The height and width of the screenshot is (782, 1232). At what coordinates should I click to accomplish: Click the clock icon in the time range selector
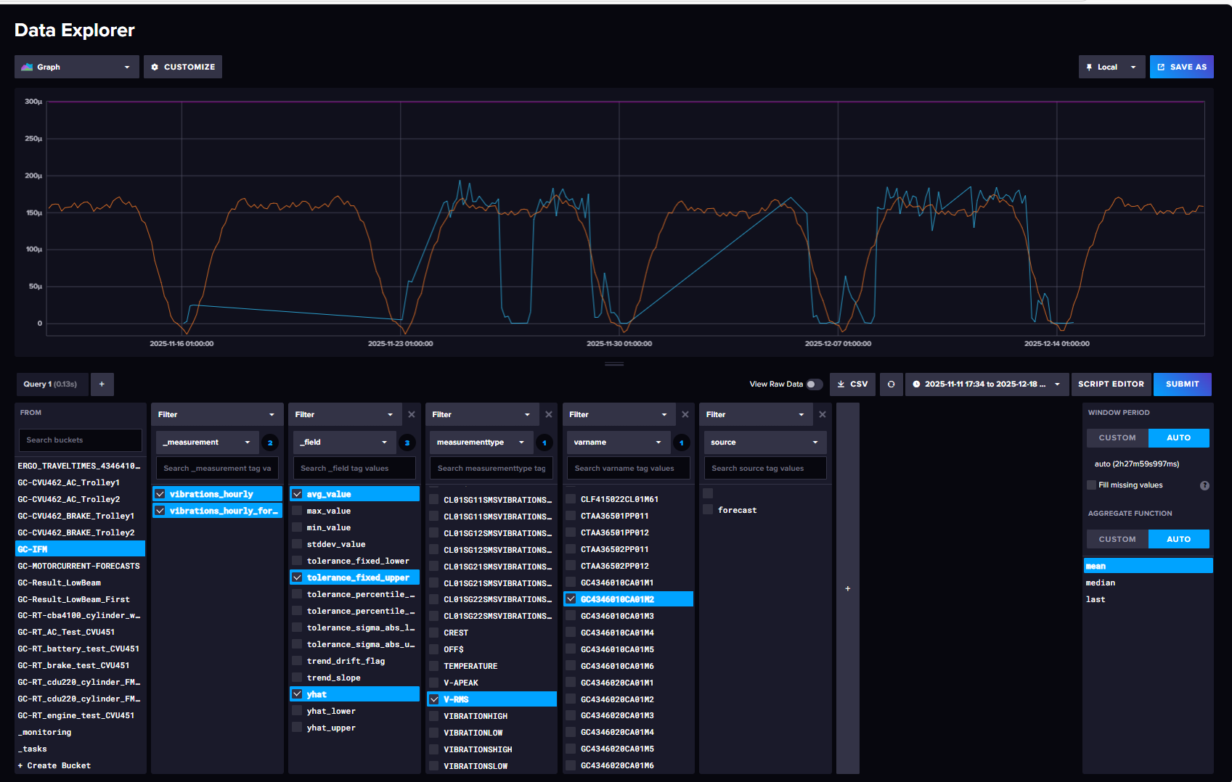coord(918,384)
